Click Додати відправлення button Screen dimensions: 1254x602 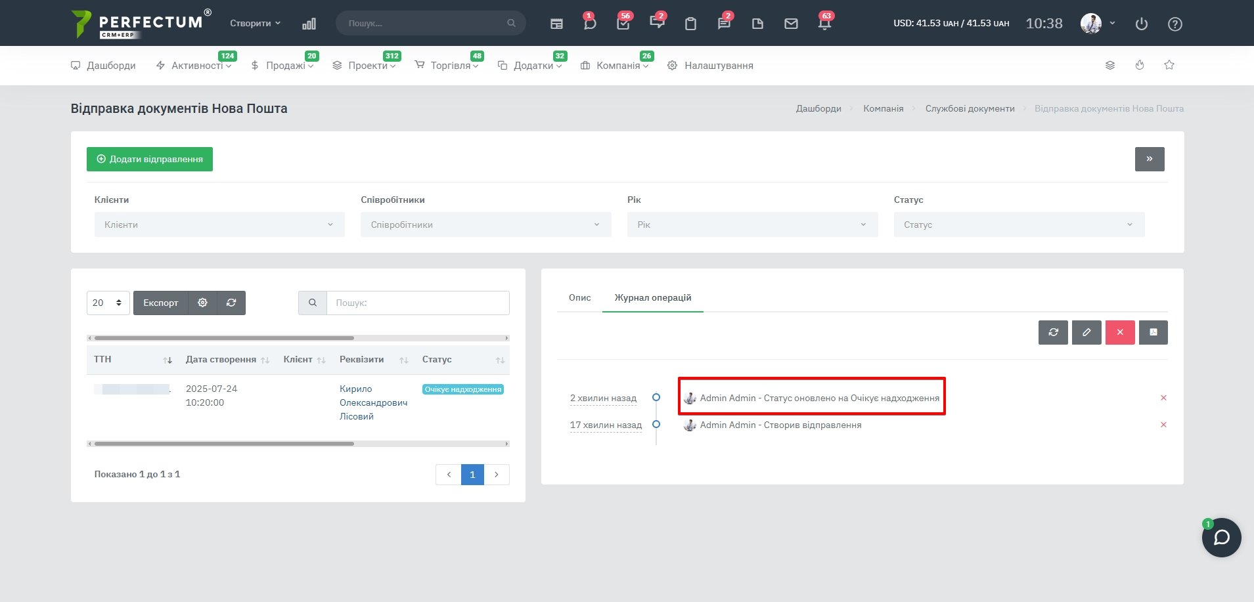[x=150, y=159]
